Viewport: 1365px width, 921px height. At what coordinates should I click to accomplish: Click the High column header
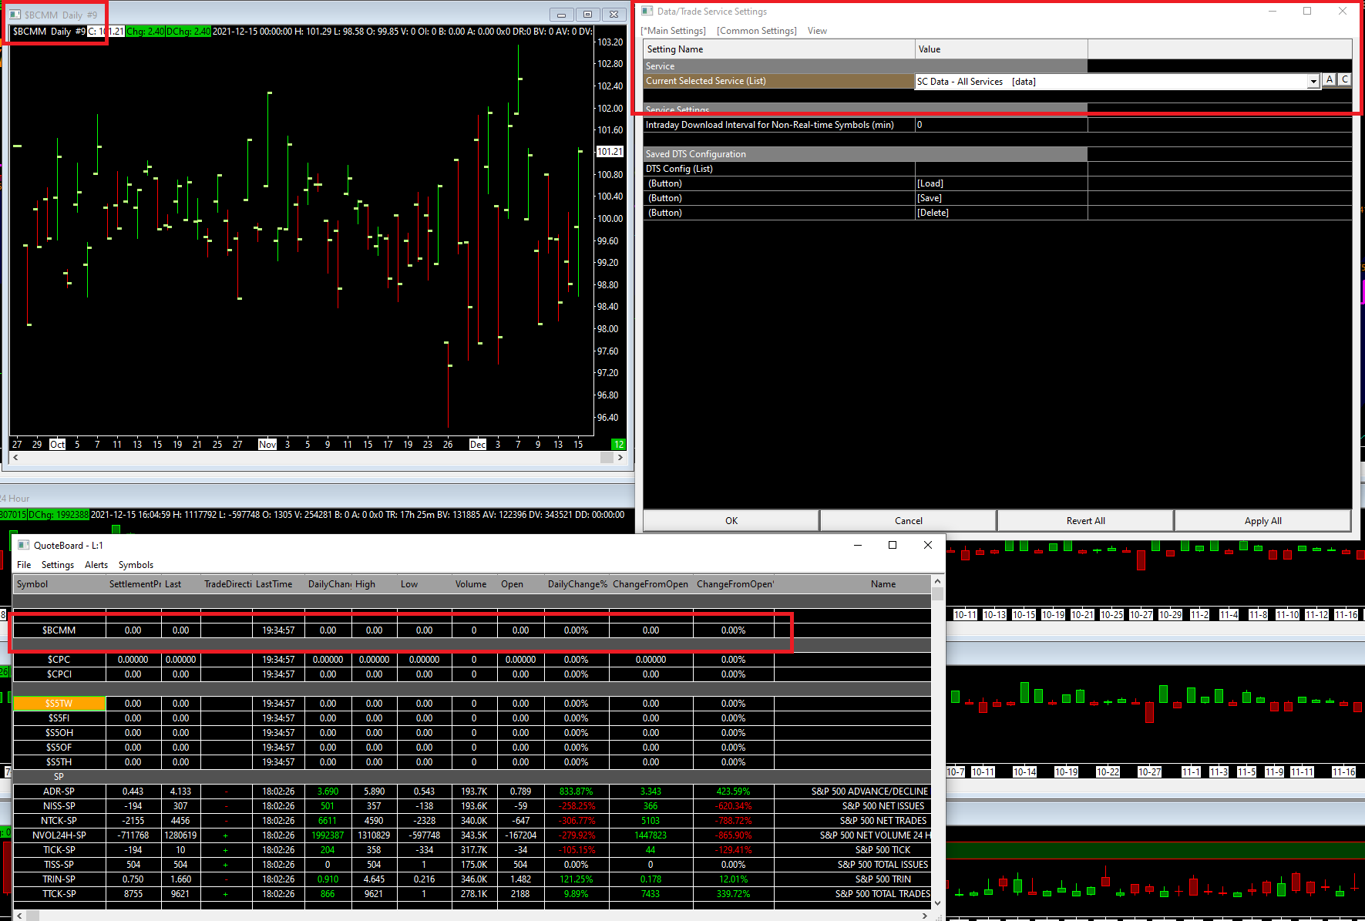[375, 584]
